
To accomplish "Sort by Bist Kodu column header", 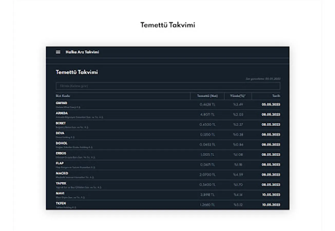I will coord(63,96).
